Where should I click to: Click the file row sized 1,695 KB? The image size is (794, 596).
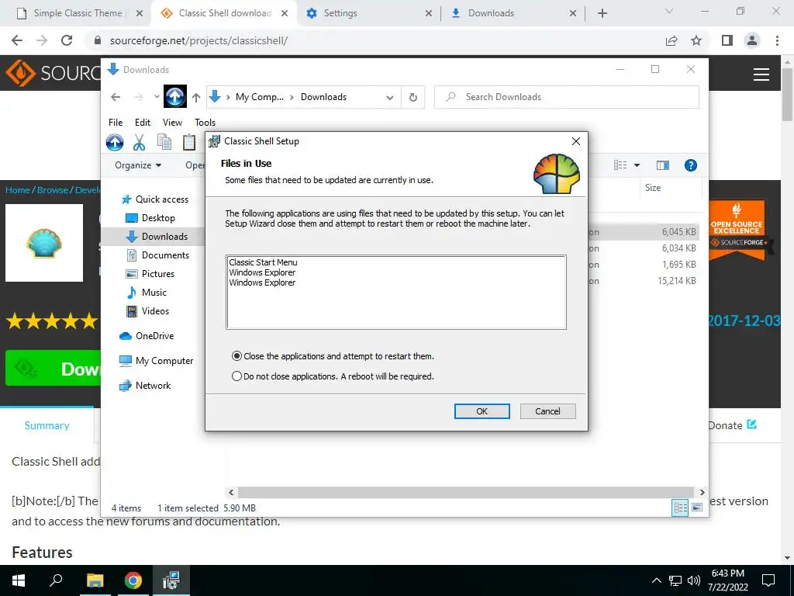click(x=643, y=265)
